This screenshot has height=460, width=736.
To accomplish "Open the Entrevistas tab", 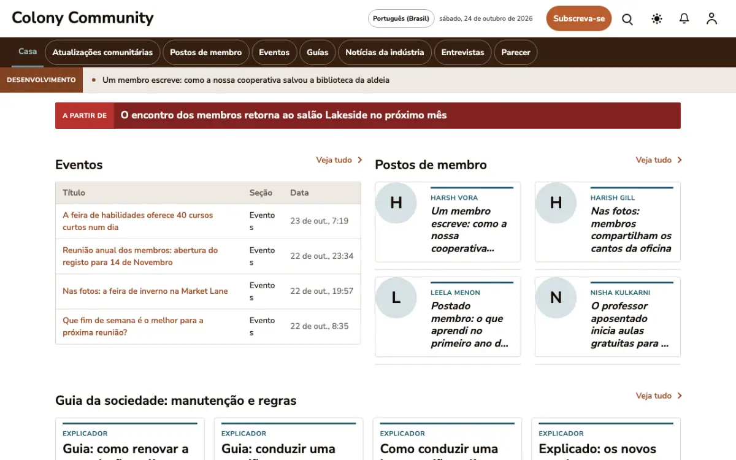I will 462,53.
